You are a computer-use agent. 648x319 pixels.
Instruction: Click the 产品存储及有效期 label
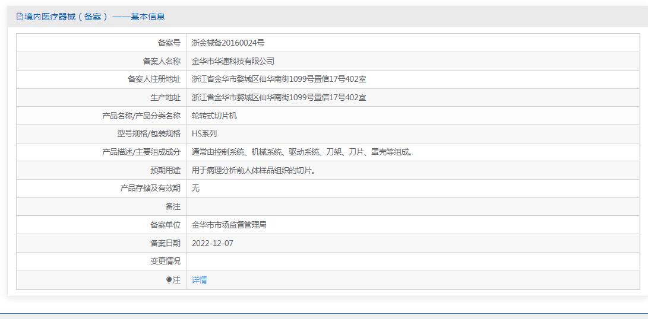point(150,188)
